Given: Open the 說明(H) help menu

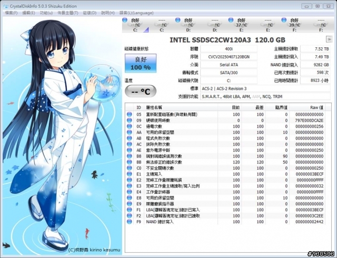Looking at the screenshot, I should tap(108, 13).
